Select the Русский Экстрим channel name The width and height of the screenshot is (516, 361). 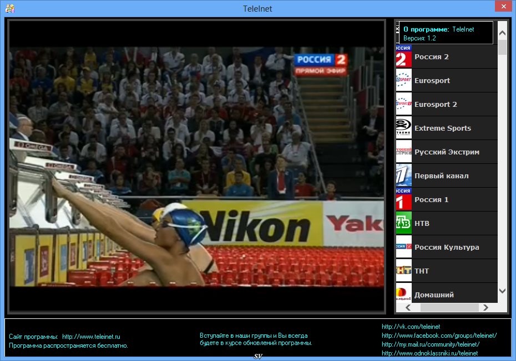click(447, 152)
